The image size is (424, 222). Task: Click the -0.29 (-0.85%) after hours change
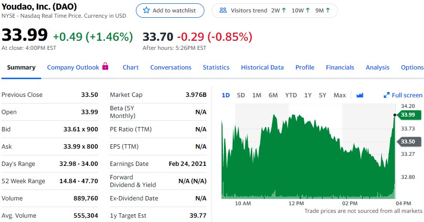click(215, 37)
